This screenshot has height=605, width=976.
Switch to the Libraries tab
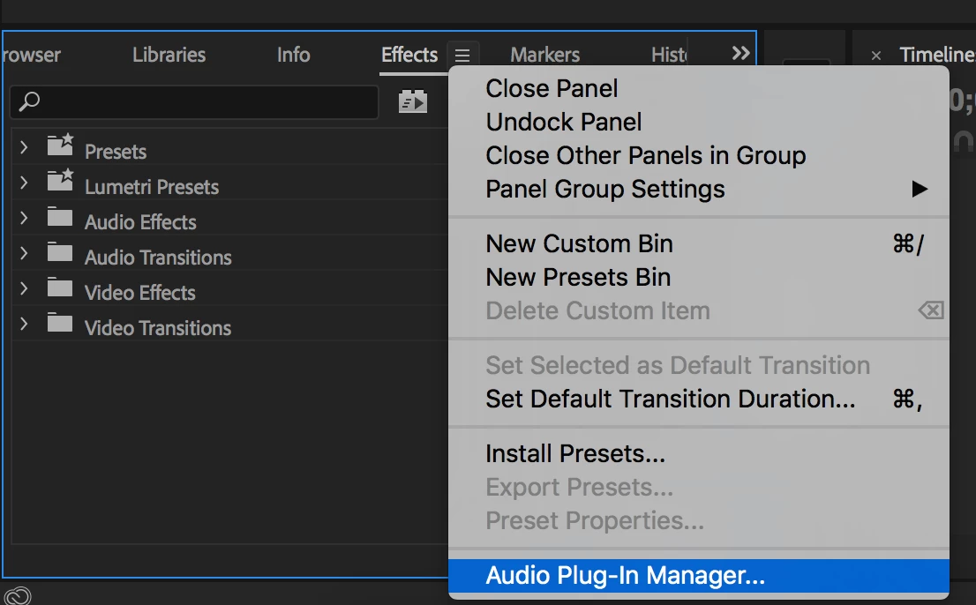(x=169, y=55)
